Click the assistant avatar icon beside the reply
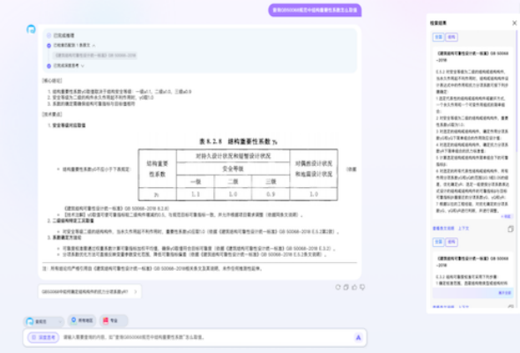Screen dimensions: 520x353 pos(31,29)
